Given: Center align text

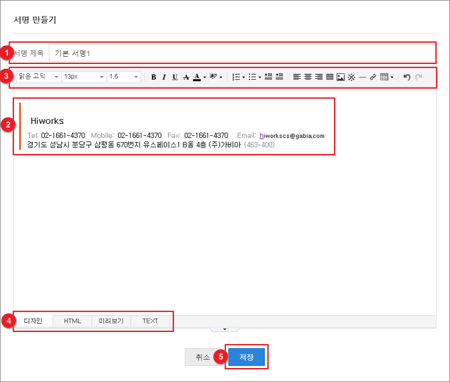Looking at the screenshot, I should coord(307,77).
